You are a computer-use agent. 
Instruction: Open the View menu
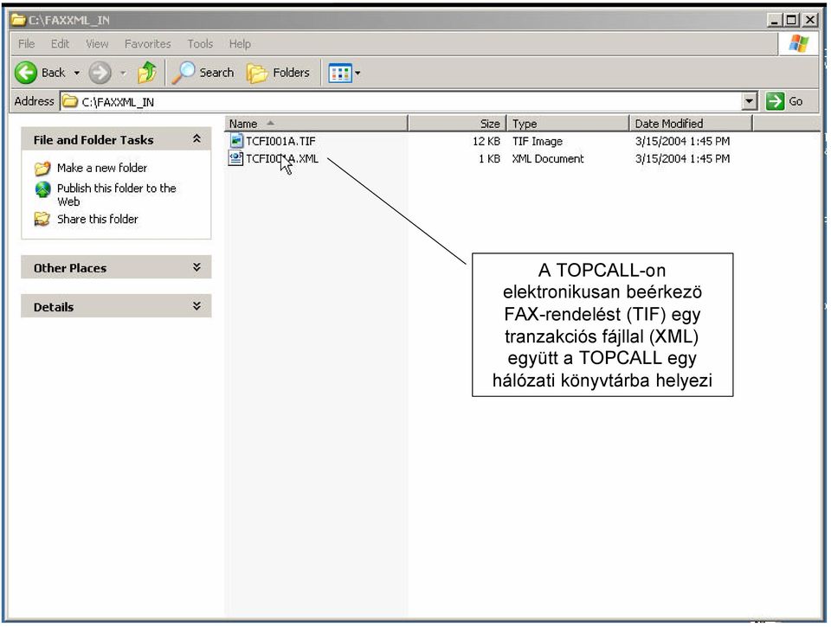click(97, 44)
